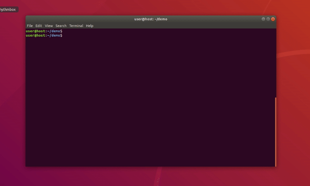Open the Edit menu
Image resolution: width=310 pixels, height=186 pixels.
(x=38, y=26)
